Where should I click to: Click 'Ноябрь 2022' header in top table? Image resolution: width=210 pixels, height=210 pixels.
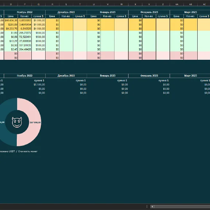(25, 12)
